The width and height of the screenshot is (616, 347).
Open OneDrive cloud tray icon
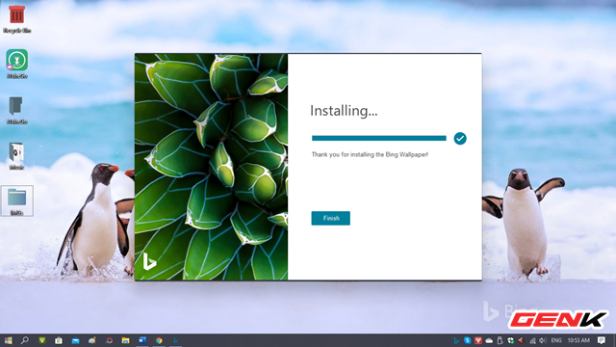coord(489,340)
